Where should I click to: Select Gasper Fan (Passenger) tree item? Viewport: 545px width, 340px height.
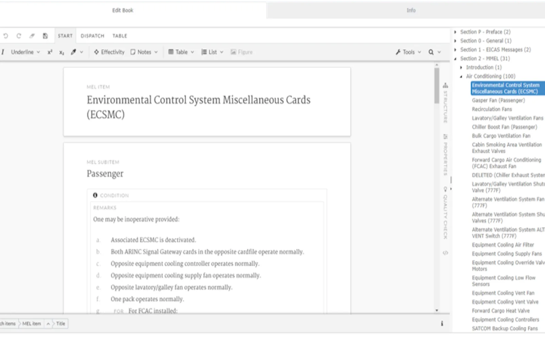pos(498,100)
